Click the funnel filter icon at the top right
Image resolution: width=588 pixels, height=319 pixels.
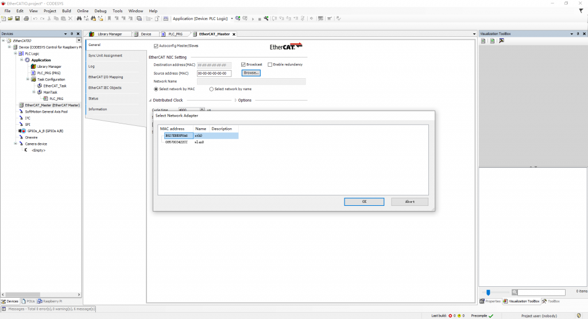581,11
